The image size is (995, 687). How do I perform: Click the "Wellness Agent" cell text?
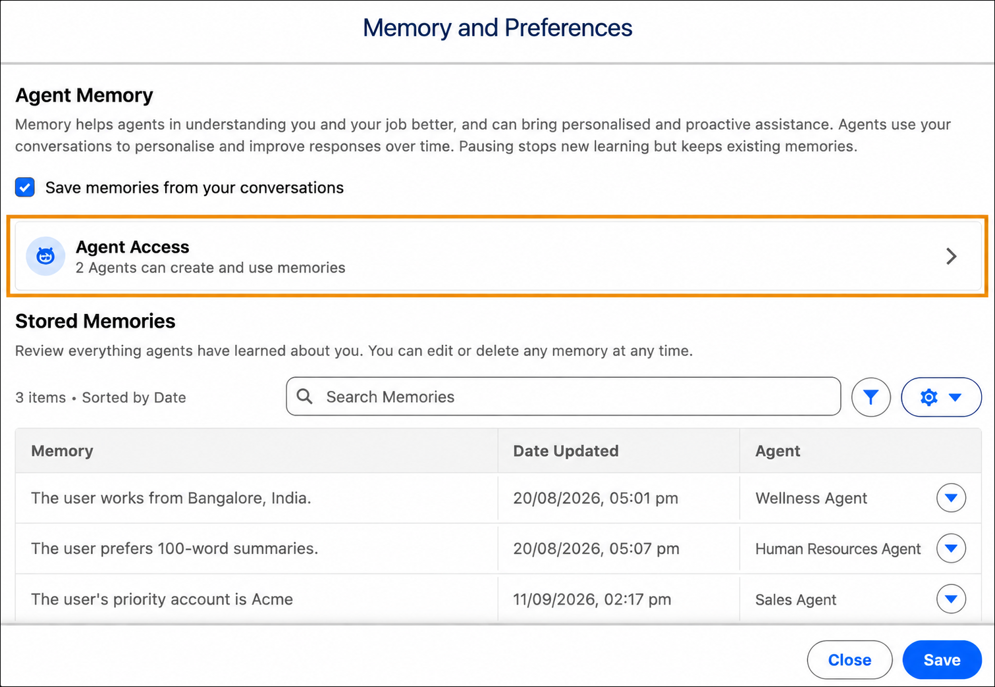811,498
